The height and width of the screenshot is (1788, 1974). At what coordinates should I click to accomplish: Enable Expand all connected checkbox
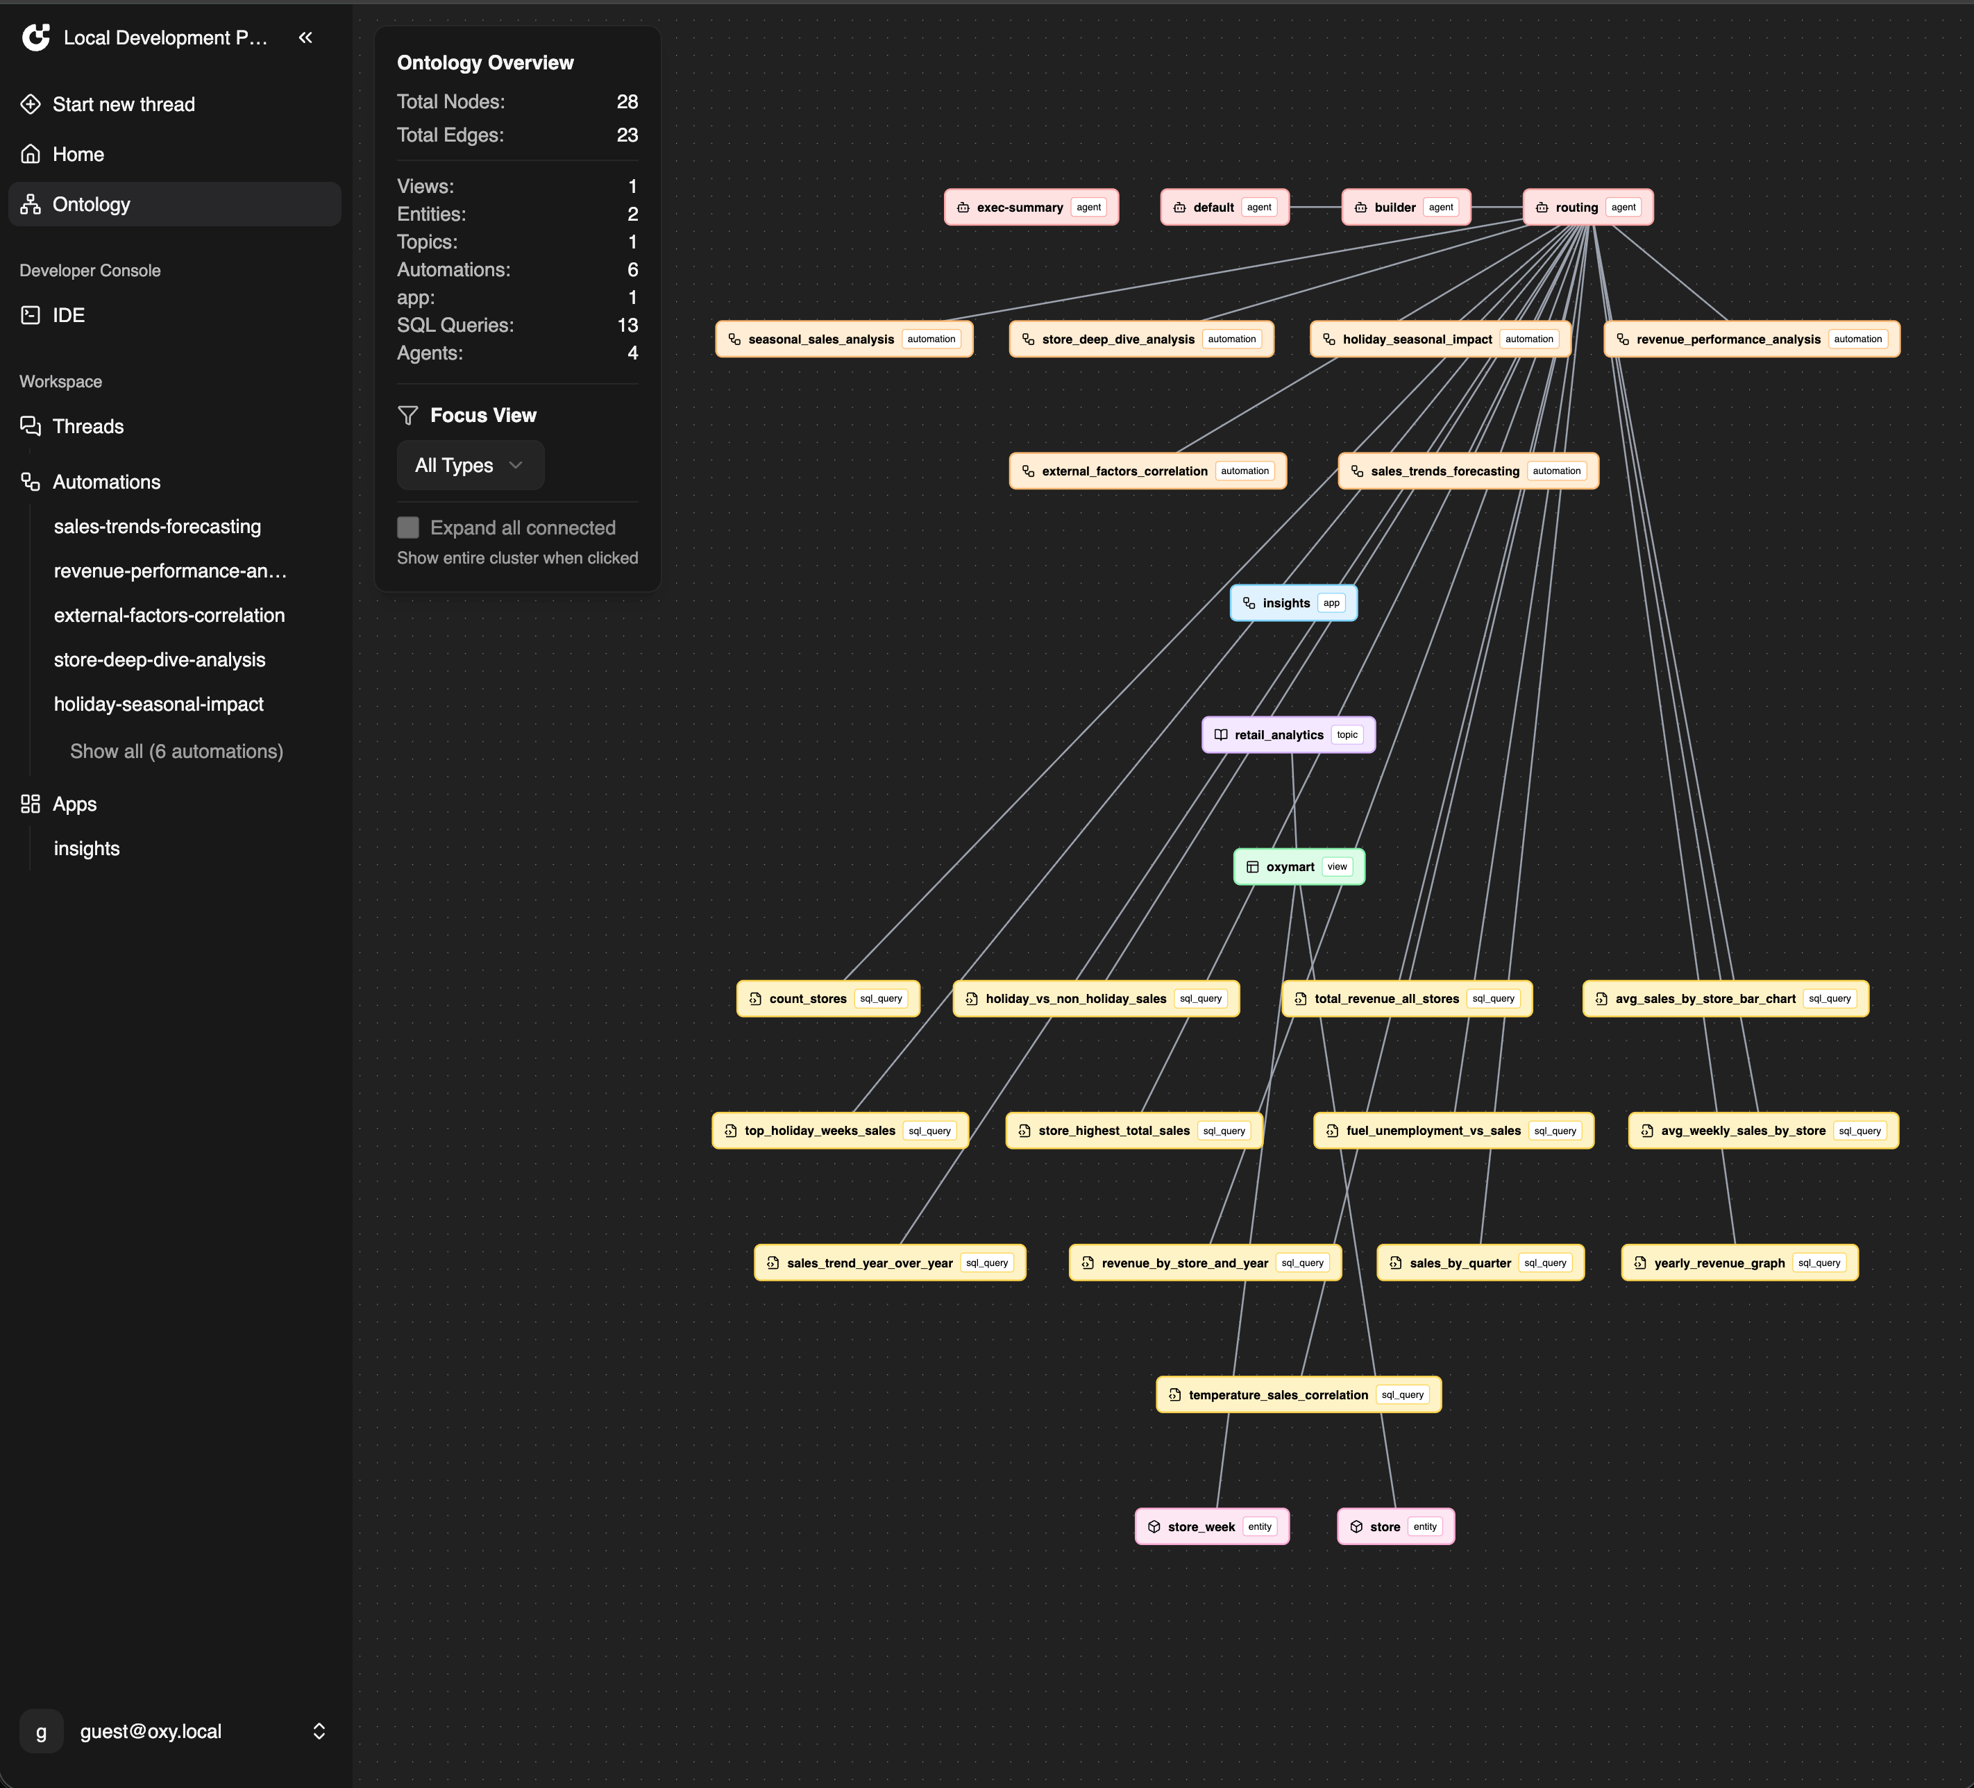pos(408,528)
